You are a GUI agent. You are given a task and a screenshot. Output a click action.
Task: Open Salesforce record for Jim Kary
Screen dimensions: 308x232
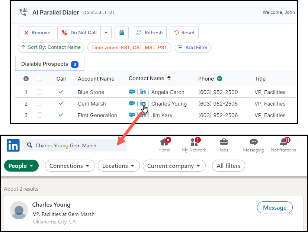(132, 115)
